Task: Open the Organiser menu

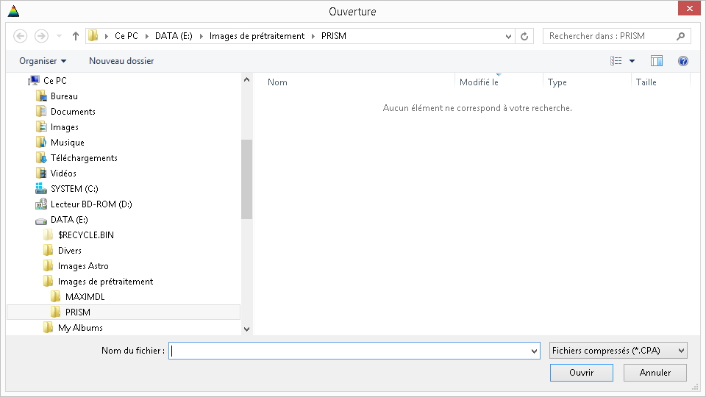Action: [x=43, y=61]
